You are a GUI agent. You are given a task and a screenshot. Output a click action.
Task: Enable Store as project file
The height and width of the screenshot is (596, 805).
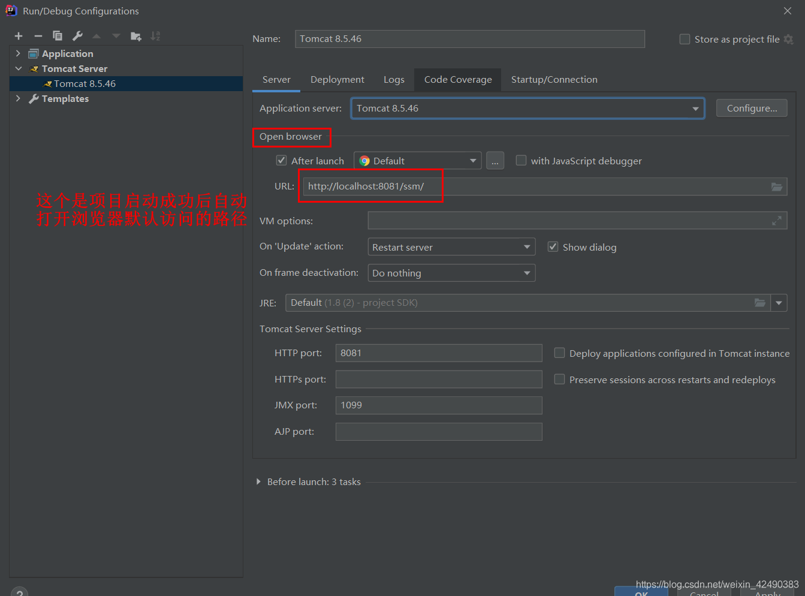click(x=685, y=39)
